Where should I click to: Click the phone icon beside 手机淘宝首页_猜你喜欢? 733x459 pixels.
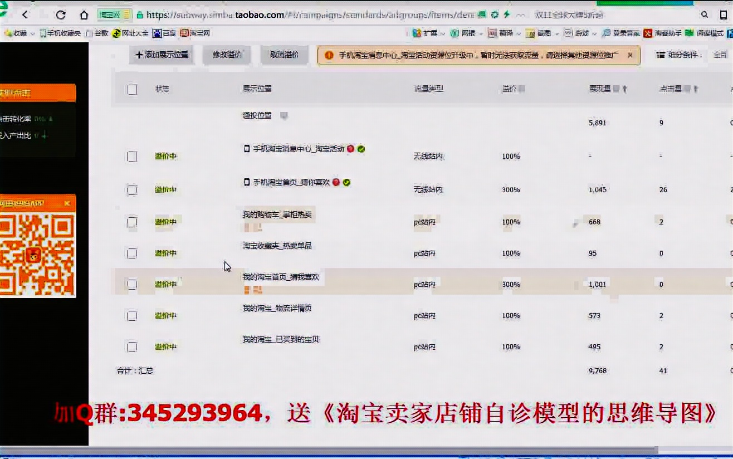pos(247,182)
